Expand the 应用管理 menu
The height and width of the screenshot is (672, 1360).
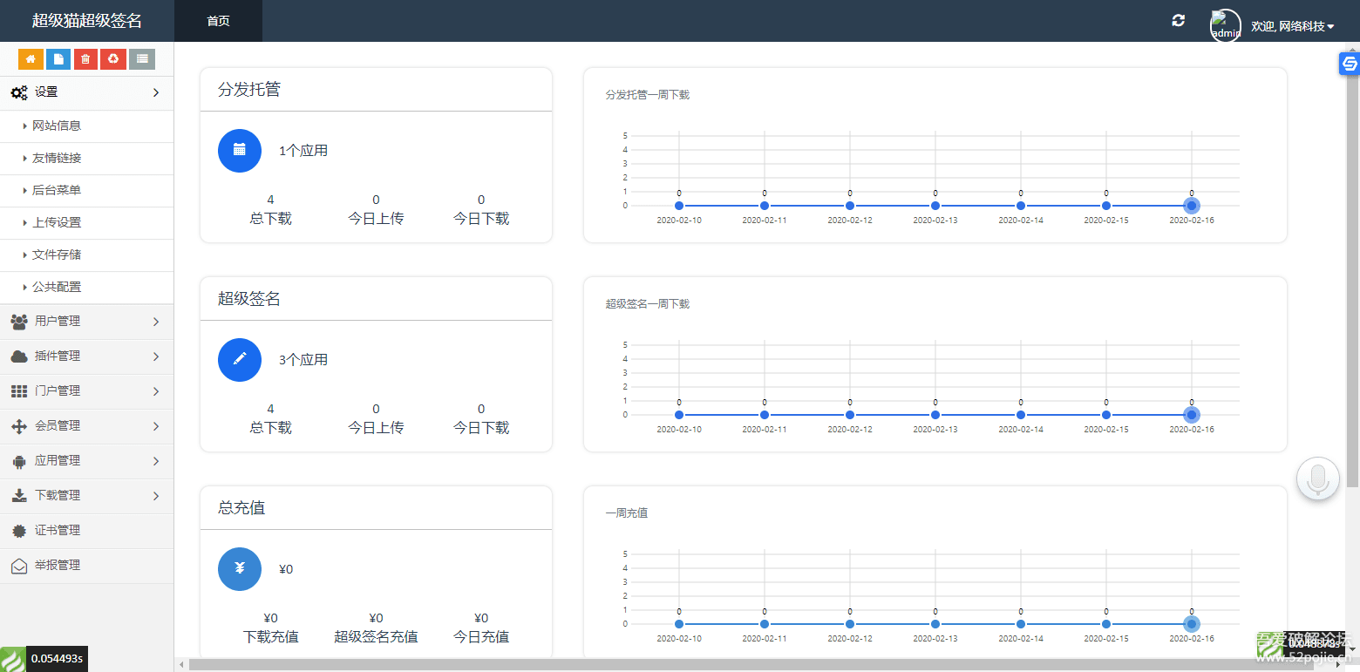[x=86, y=461]
